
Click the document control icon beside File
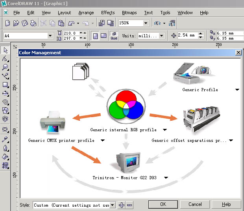6,13
